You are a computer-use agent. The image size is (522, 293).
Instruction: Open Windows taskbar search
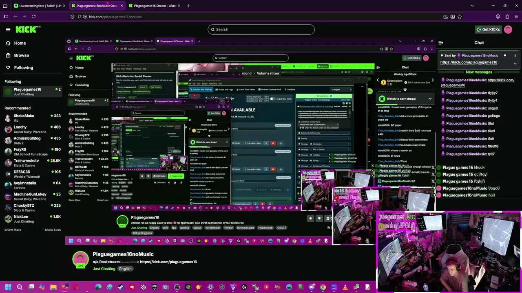[20, 287]
